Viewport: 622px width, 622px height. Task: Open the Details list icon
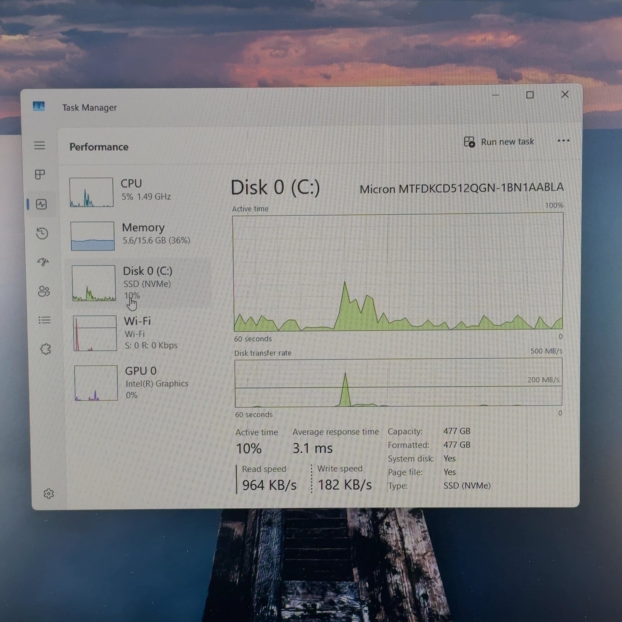click(x=45, y=320)
